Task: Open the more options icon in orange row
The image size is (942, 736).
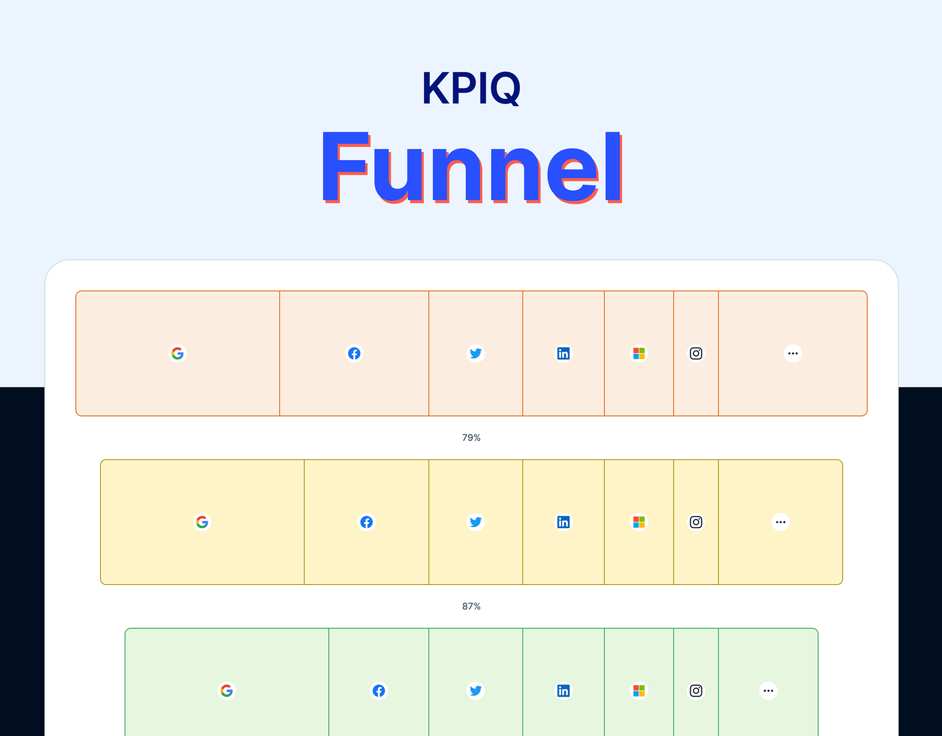Action: click(793, 354)
